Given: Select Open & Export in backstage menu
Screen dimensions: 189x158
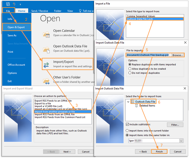Looking at the screenshot, I should [x=16, y=27].
